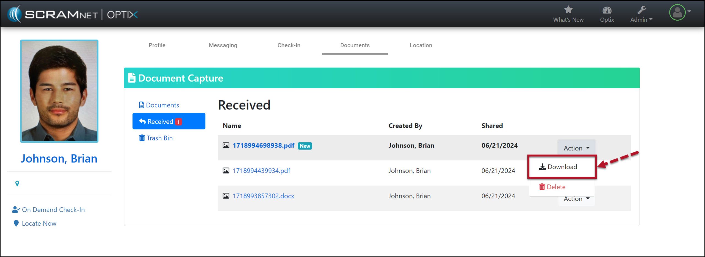Click the map pin location icon under client name
705x257 pixels.
click(17, 184)
